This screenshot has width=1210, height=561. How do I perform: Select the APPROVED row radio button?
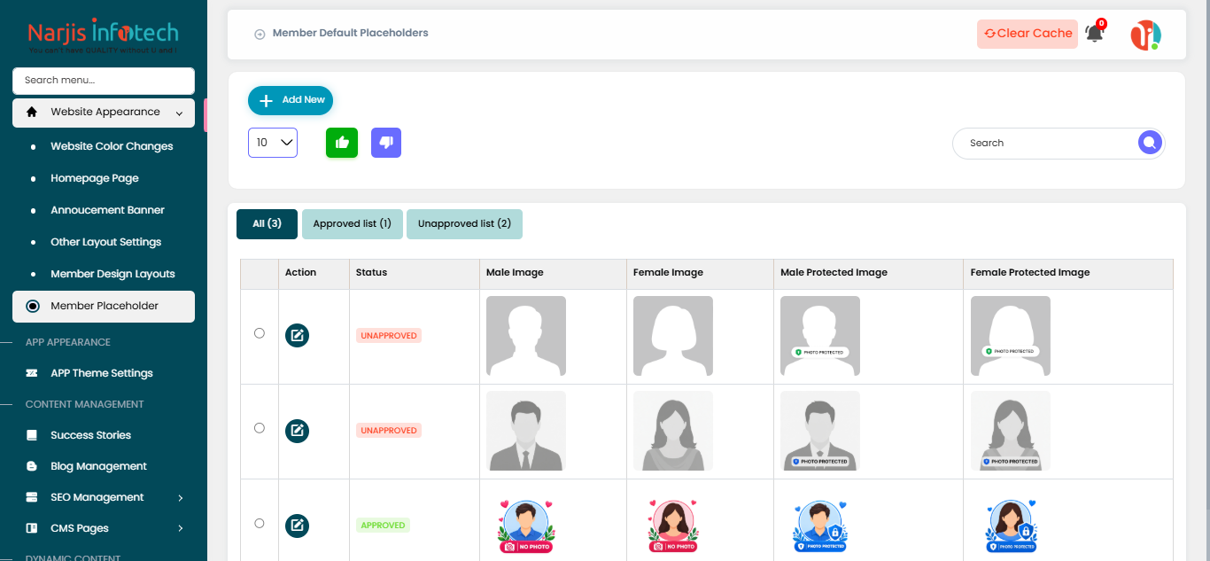(x=260, y=523)
